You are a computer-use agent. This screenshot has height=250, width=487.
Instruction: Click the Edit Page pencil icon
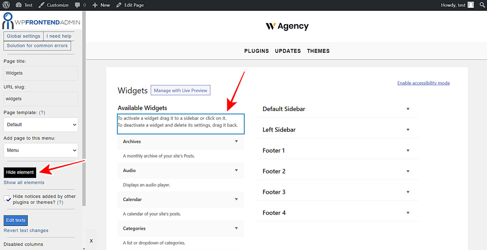point(119,5)
